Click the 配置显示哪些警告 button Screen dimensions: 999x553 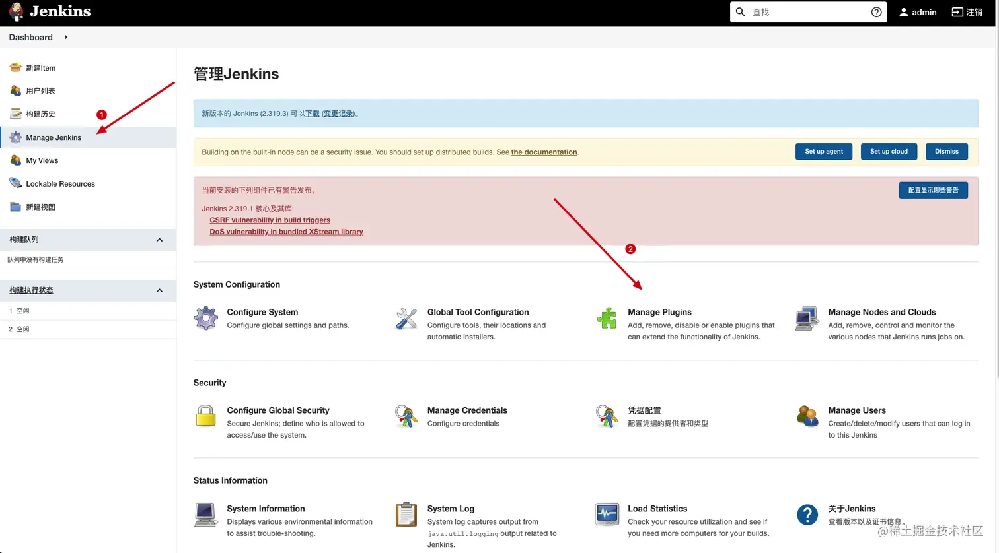tap(933, 190)
